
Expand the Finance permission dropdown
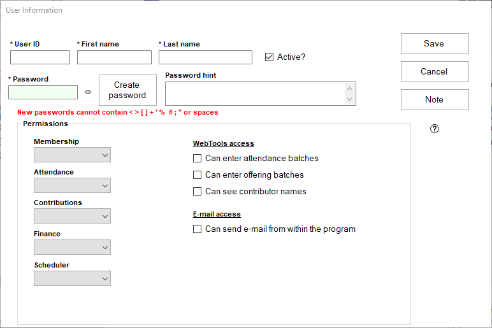(x=72, y=247)
